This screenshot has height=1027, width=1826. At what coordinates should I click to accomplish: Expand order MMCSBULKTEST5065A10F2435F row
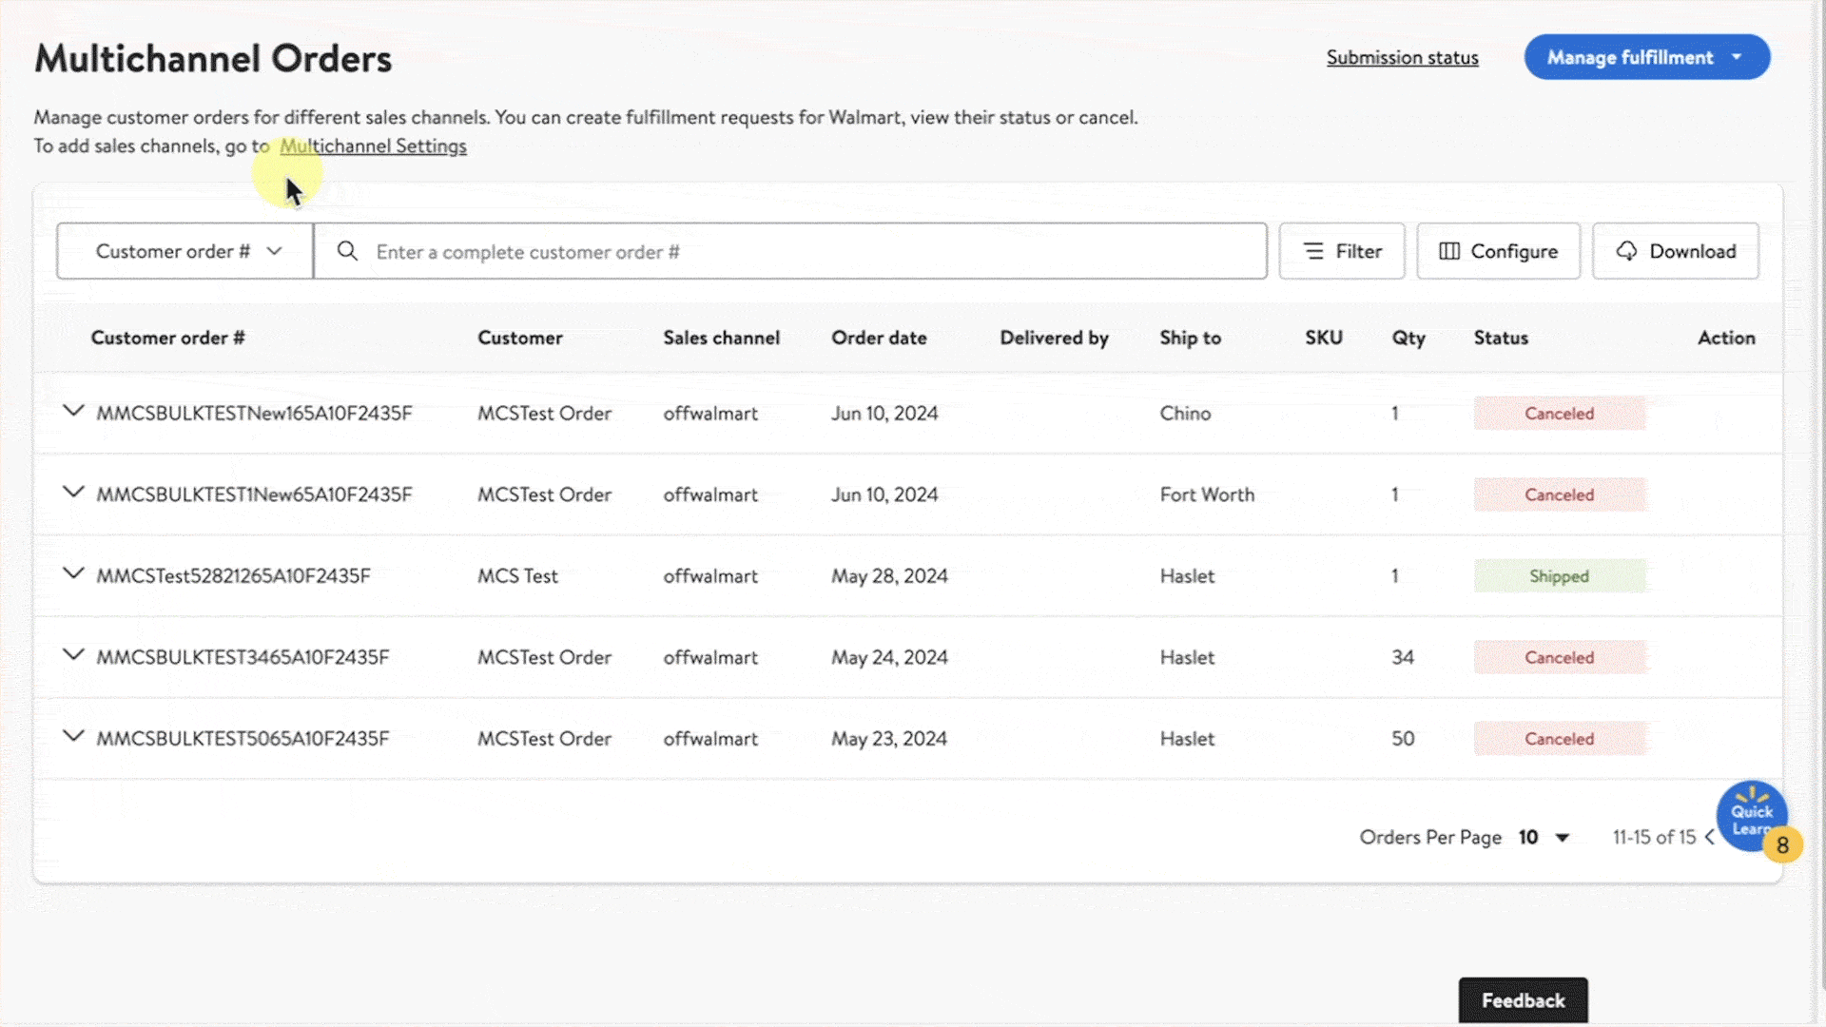pos(73,737)
